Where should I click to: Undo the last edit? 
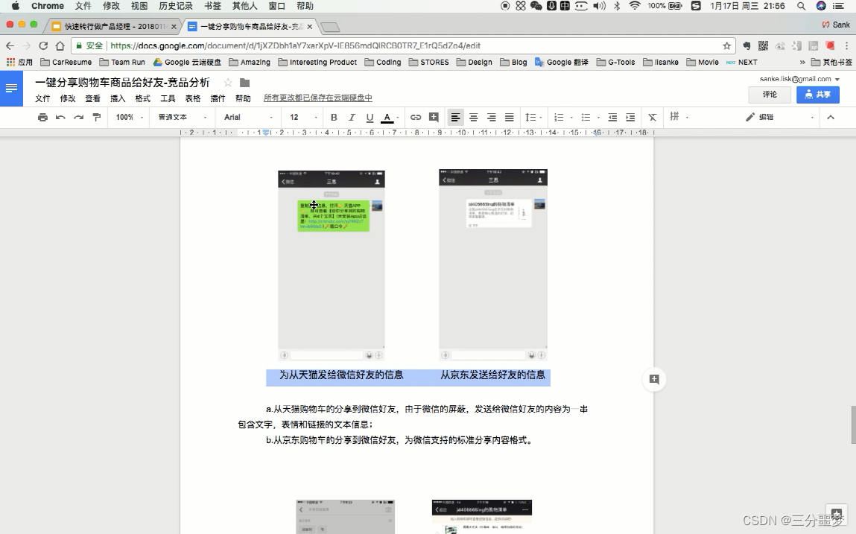[x=60, y=117]
